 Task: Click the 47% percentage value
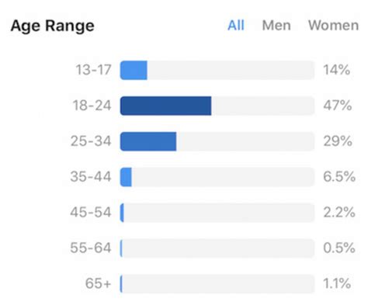[338, 106]
